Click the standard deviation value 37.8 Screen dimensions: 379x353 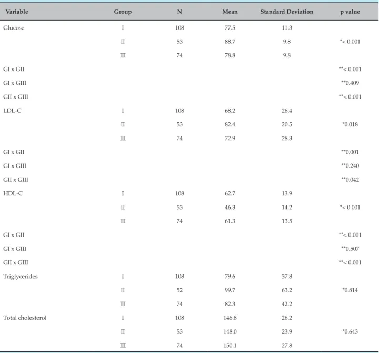287,276
